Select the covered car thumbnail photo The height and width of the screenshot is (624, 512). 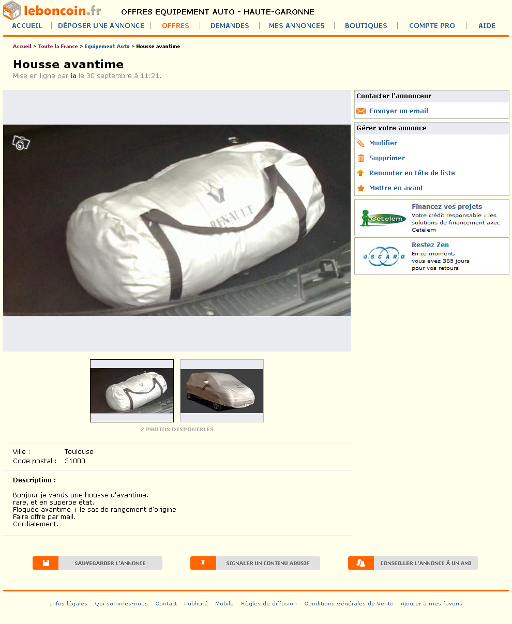[x=222, y=391]
